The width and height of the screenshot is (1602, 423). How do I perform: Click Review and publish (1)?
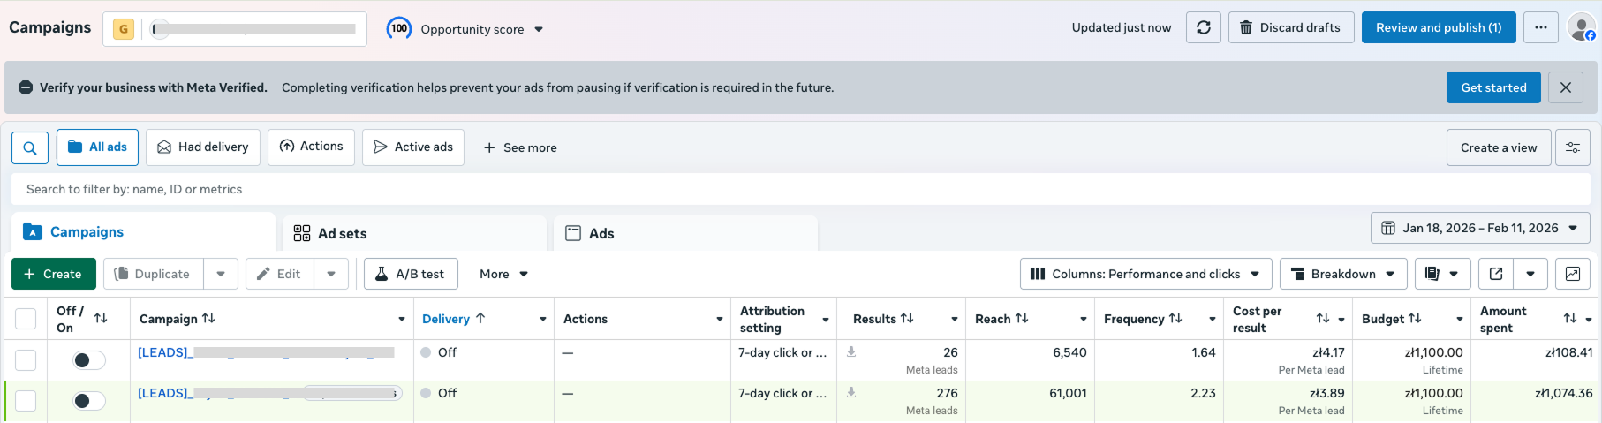click(x=1439, y=27)
